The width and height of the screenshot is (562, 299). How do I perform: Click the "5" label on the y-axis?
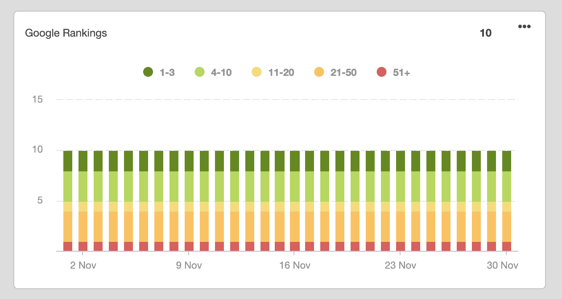(40, 200)
